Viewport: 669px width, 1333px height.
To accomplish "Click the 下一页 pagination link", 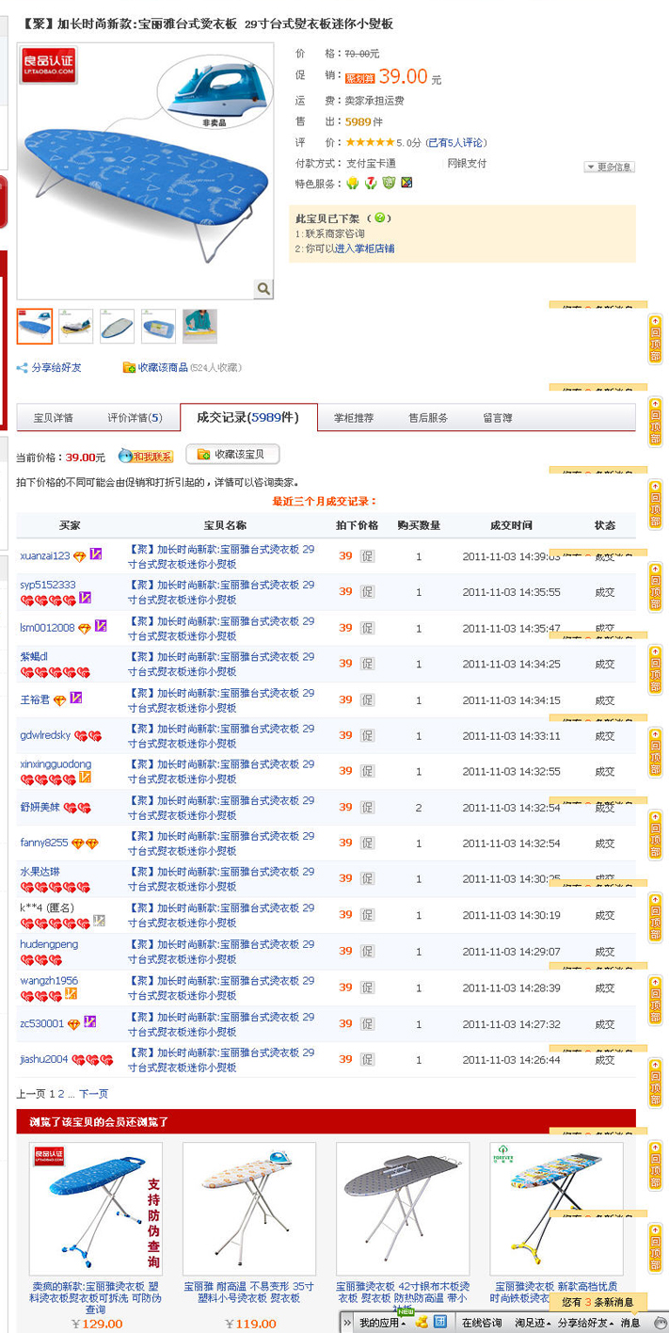I will coord(93,1094).
